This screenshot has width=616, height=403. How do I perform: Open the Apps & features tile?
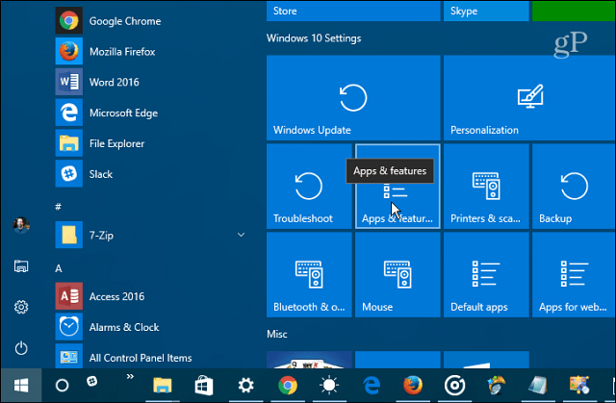[398, 186]
